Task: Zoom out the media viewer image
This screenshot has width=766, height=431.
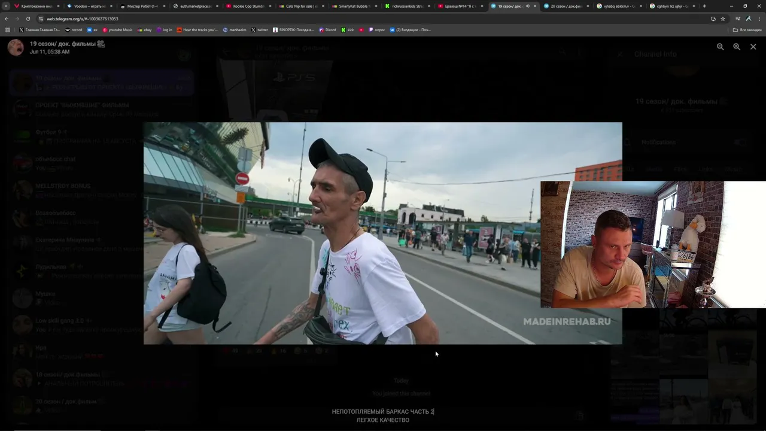Action: click(720, 47)
